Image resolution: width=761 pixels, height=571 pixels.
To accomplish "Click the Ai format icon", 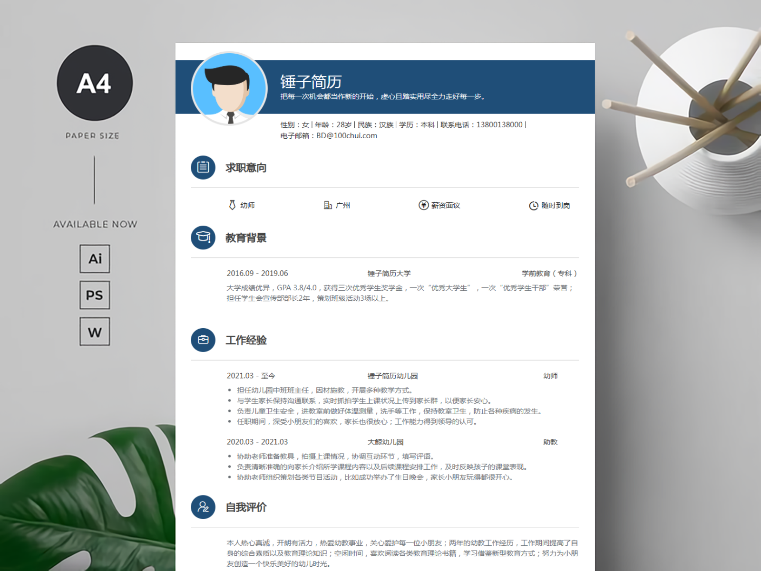I will click(95, 259).
